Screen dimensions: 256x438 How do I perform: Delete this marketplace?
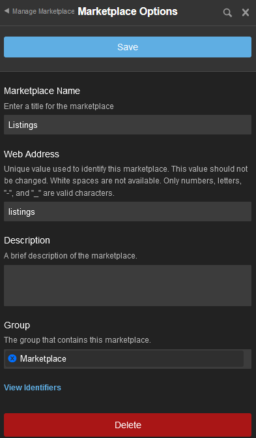[128, 425]
